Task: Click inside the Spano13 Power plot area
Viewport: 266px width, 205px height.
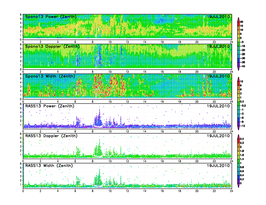Action: [127, 27]
